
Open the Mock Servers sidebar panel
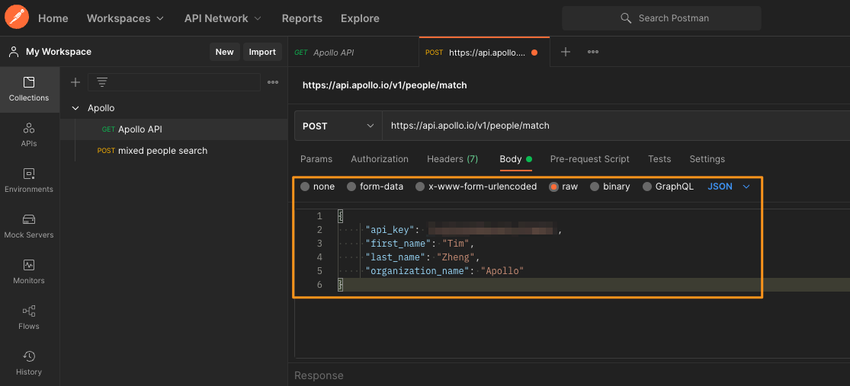[29, 226]
